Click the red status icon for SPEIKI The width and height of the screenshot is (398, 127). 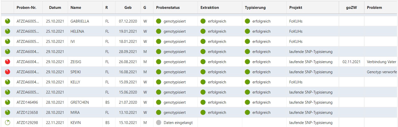click(8, 72)
